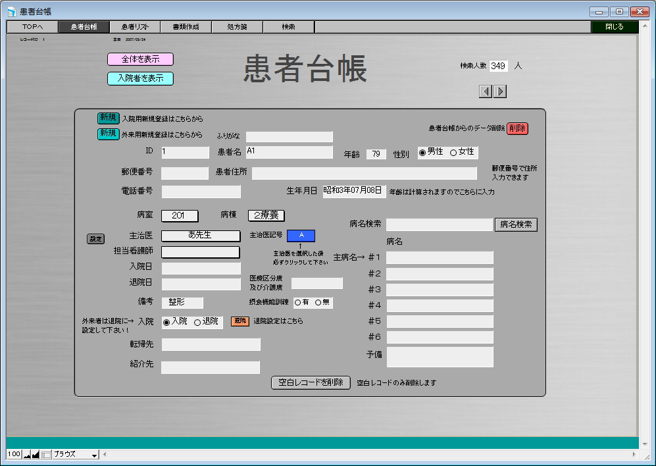
Task: Toggle the status area icon
Action: click(x=46, y=454)
